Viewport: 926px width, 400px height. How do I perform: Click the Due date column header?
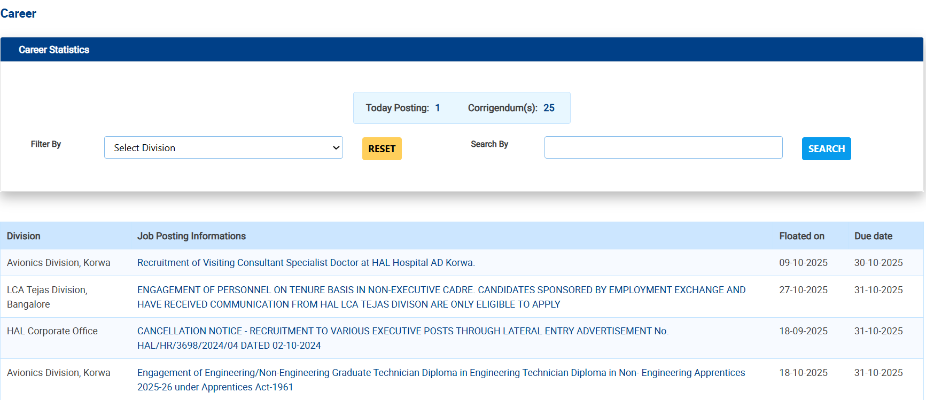click(x=873, y=236)
